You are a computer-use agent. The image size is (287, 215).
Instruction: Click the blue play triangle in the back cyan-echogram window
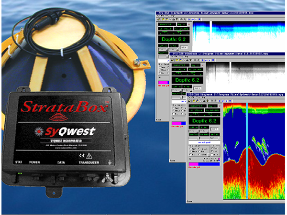(189, 19)
